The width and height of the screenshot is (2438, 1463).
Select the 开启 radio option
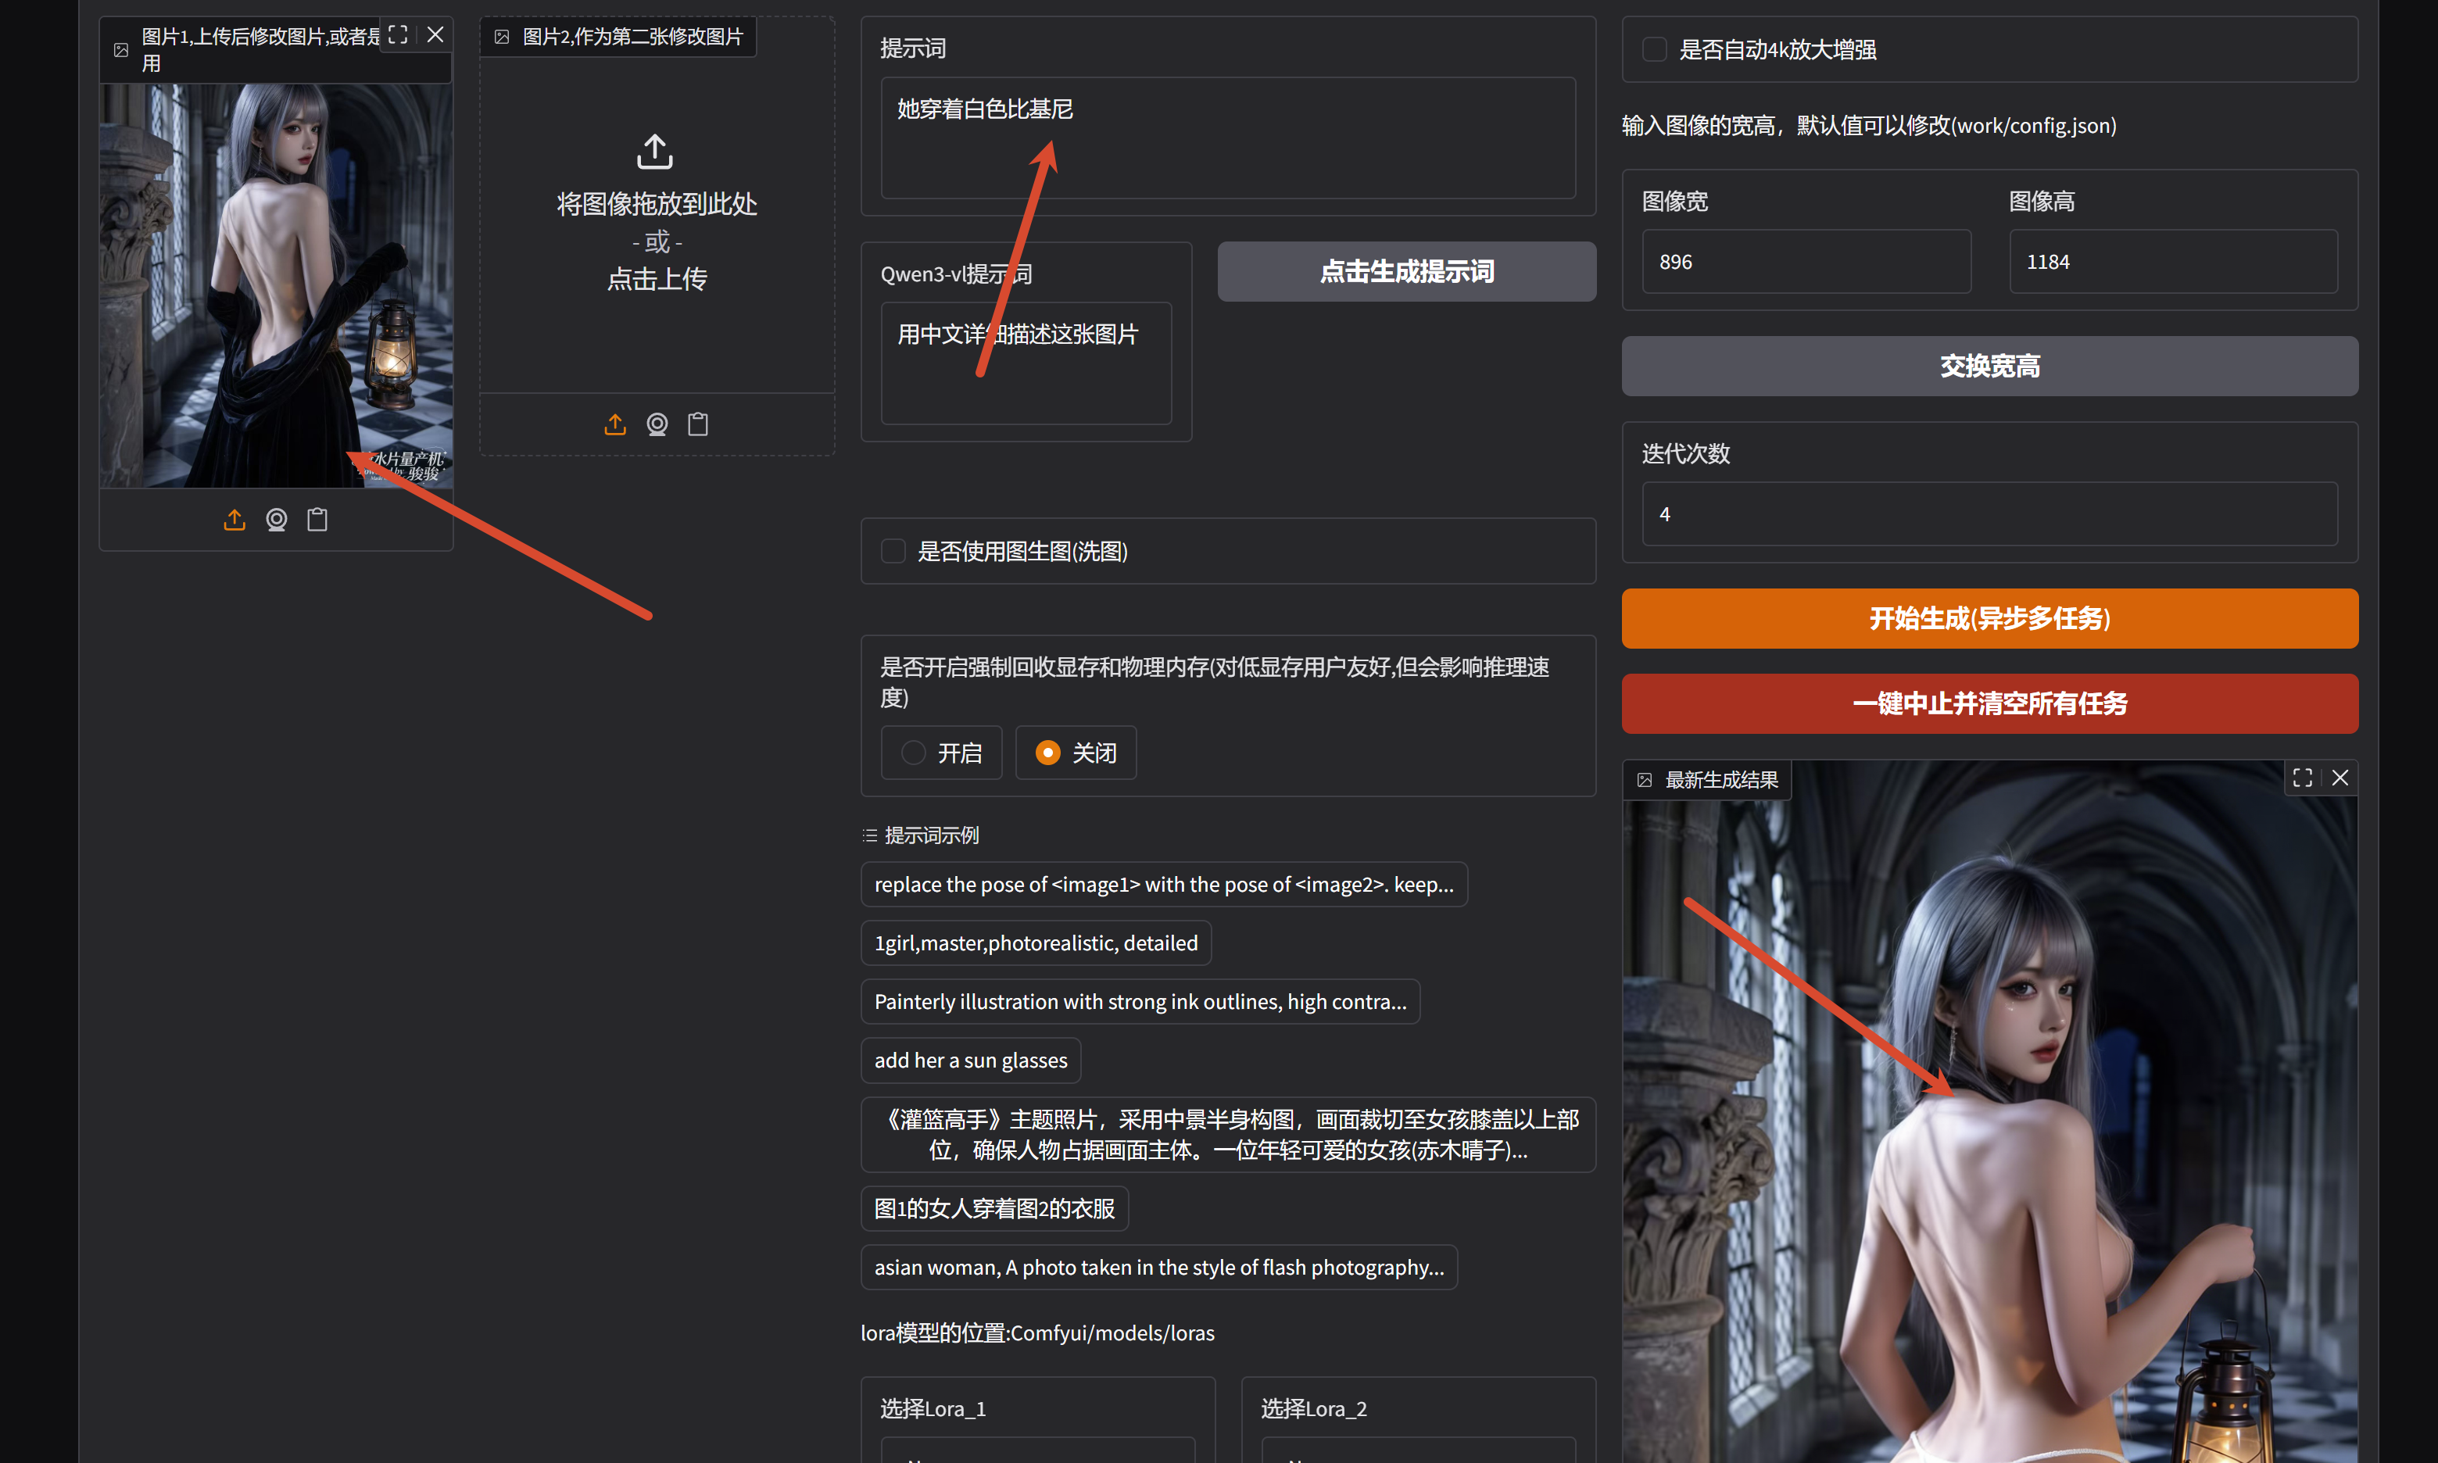[x=941, y=753]
